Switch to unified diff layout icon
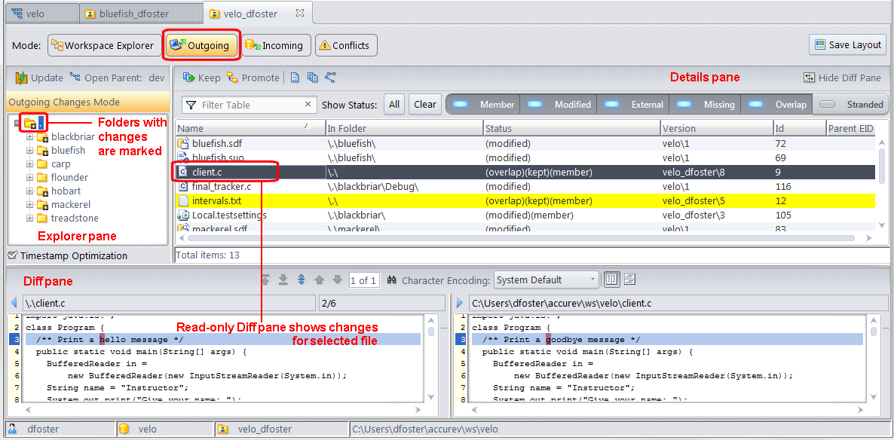The height and width of the screenshot is (440, 894). pos(629,280)
